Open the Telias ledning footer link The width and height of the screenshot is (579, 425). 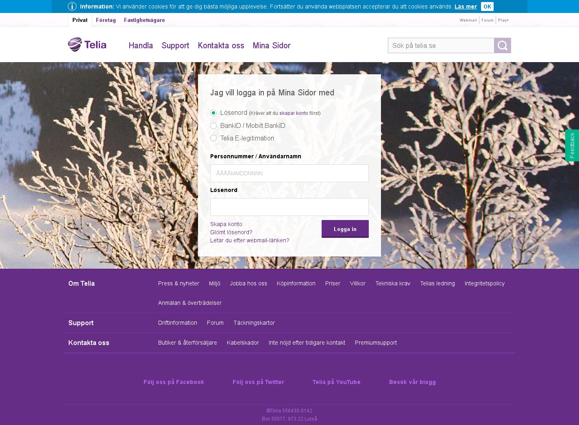[438, 283]
